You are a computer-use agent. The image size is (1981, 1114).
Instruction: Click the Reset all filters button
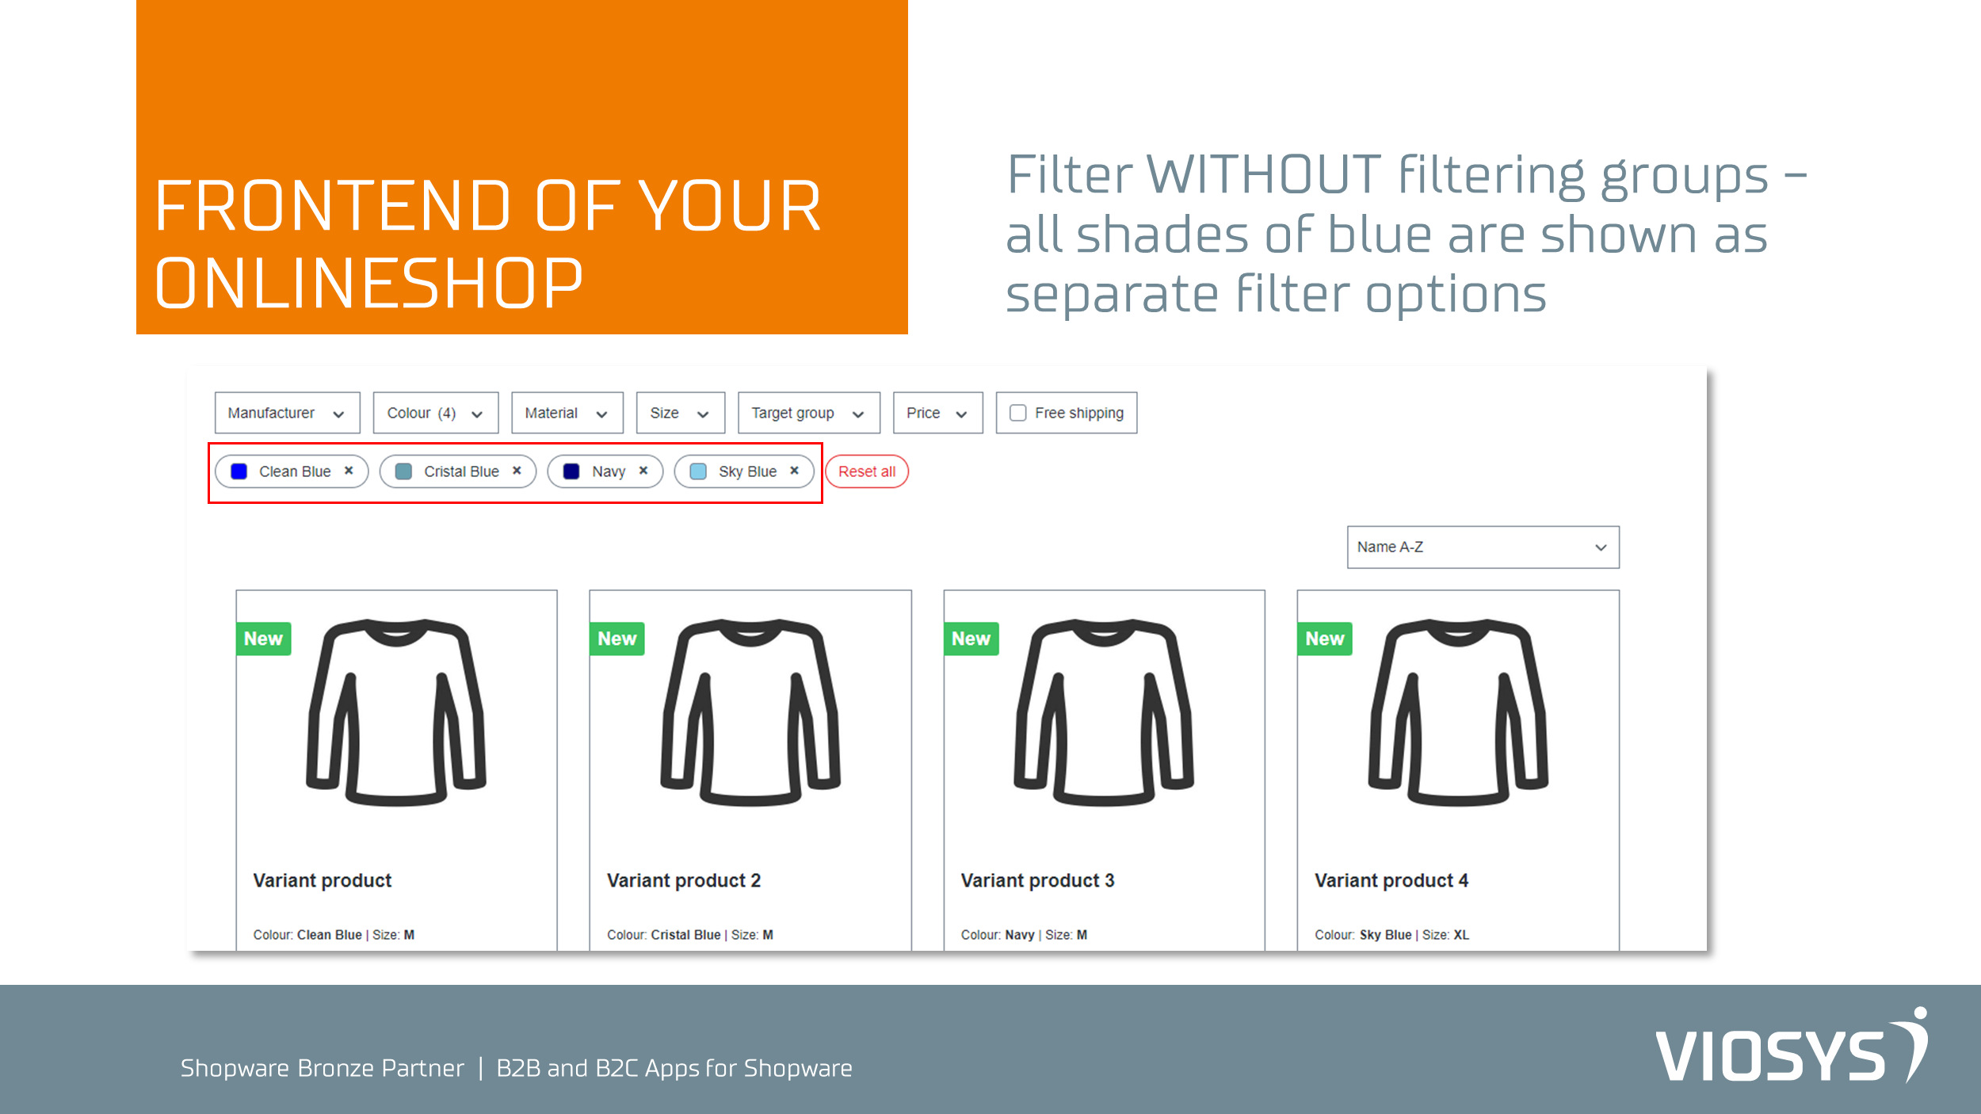867,471
